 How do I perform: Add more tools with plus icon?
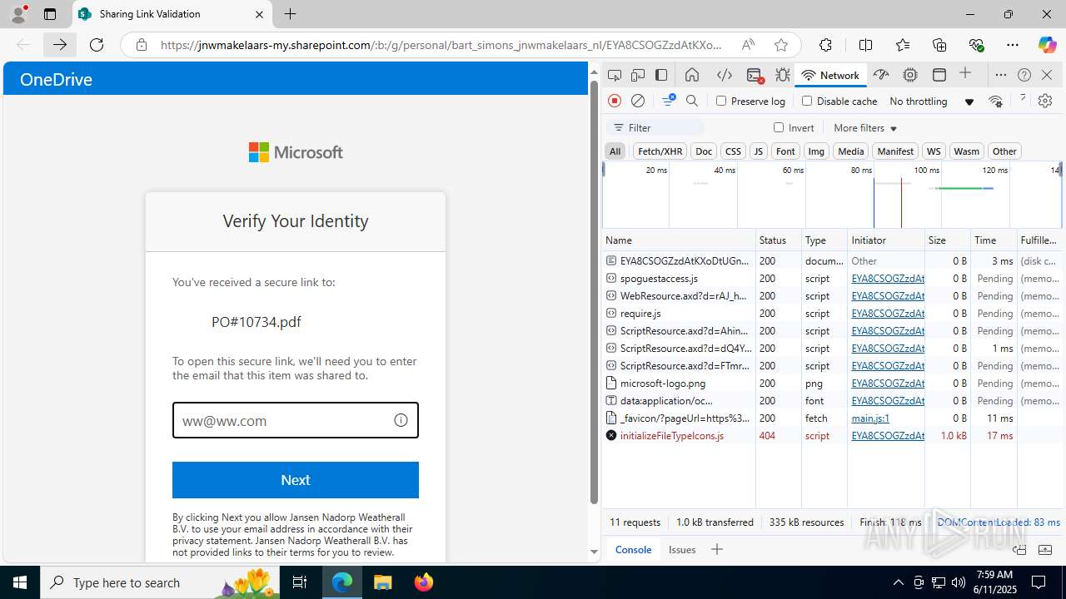pyautogui.click(x=965, y=74)
